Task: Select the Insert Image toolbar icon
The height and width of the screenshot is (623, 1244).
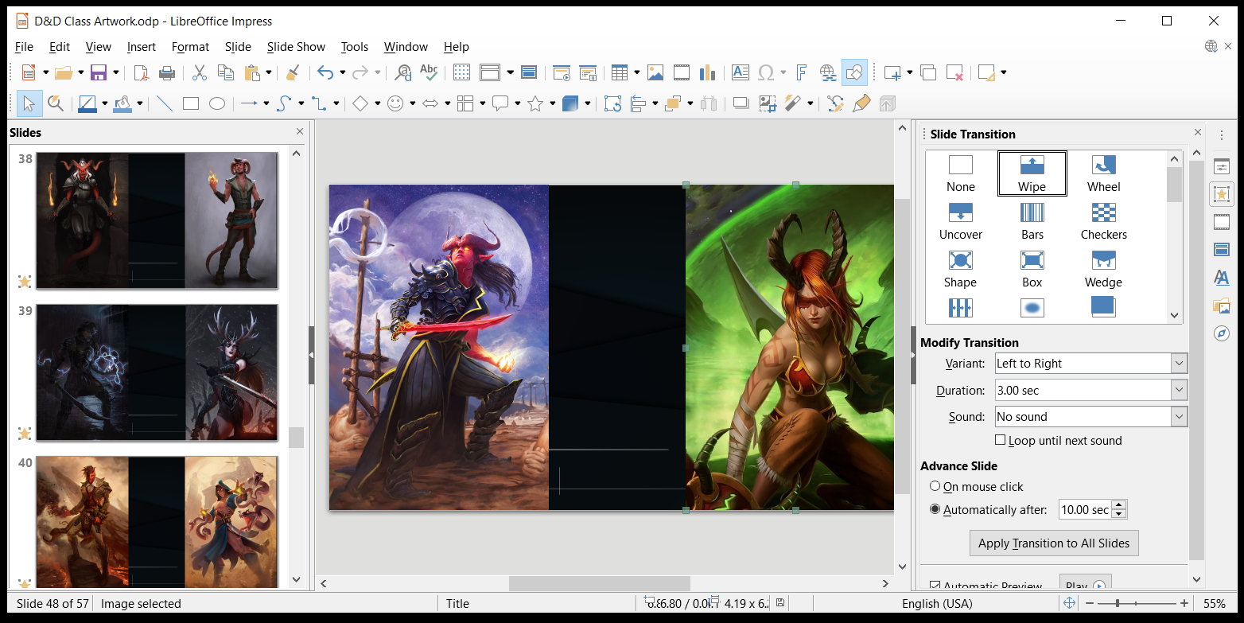Action: tap(655, 72)
